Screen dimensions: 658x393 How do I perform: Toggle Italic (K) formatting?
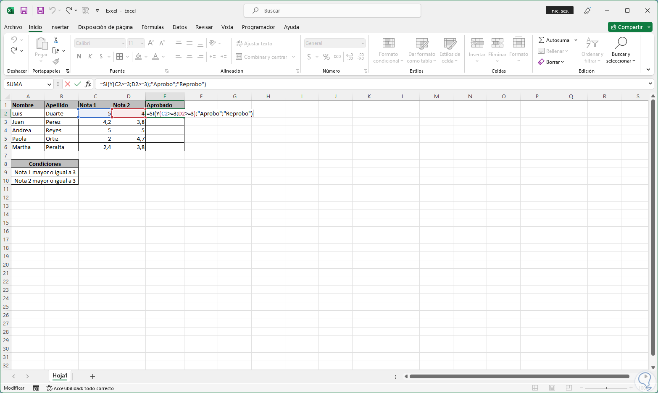[x=90, y=57]
